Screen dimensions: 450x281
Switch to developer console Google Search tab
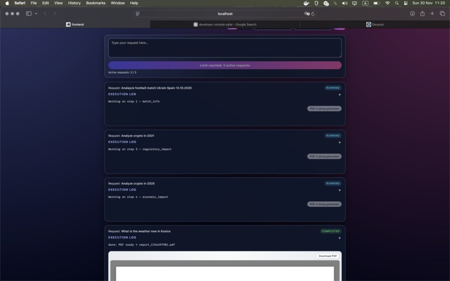tap(224, 25)
